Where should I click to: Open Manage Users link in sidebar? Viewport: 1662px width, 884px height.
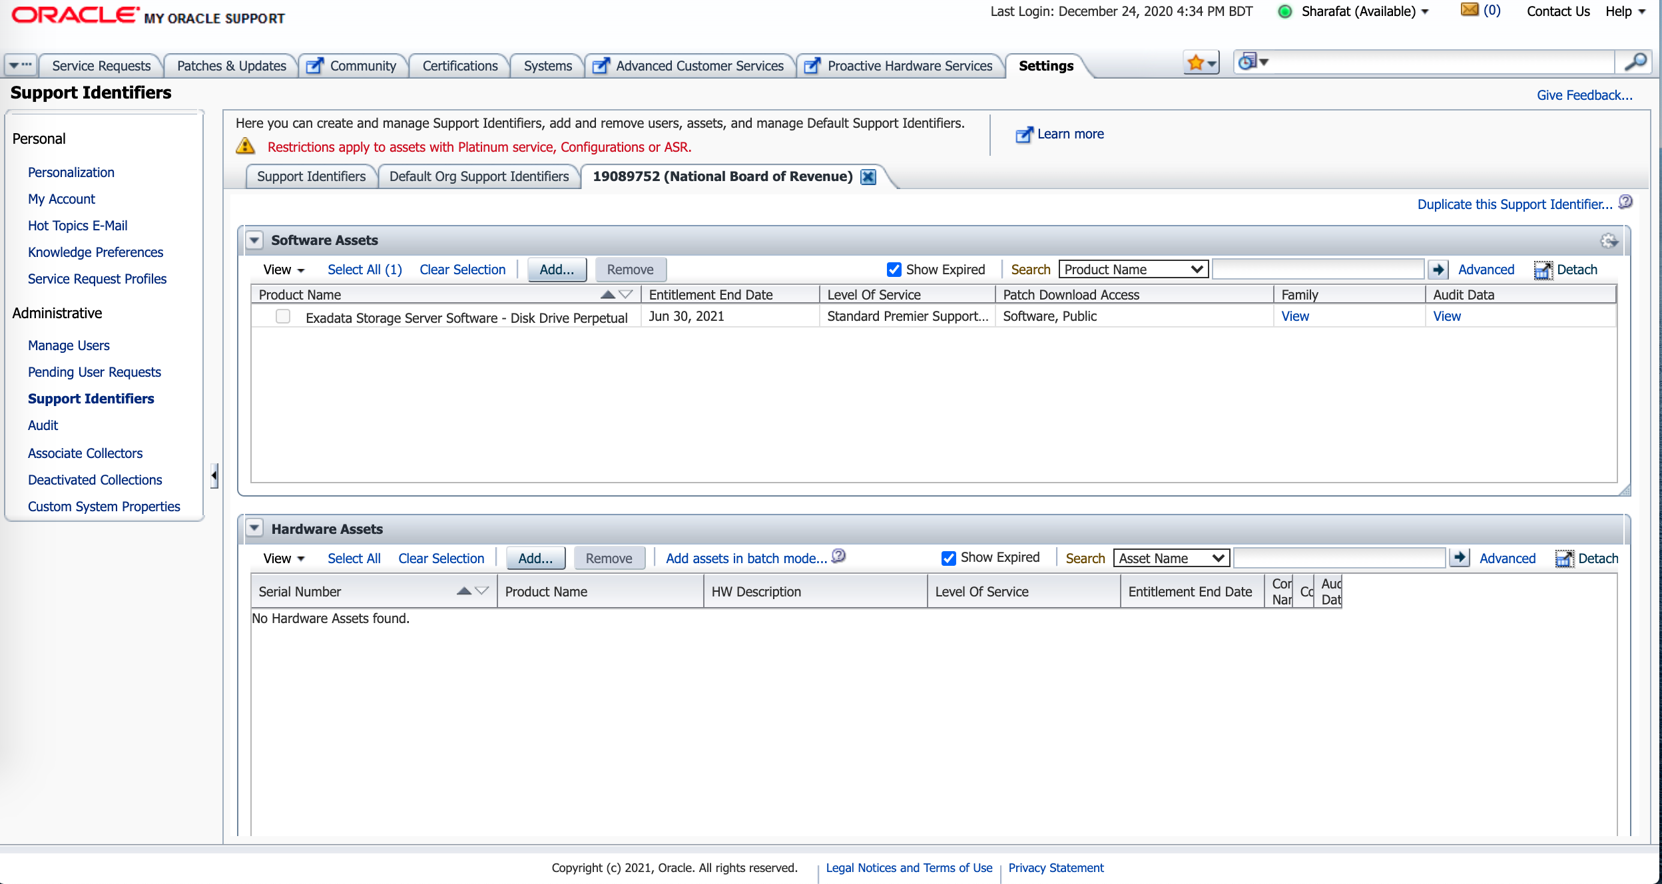coord(69,345)
